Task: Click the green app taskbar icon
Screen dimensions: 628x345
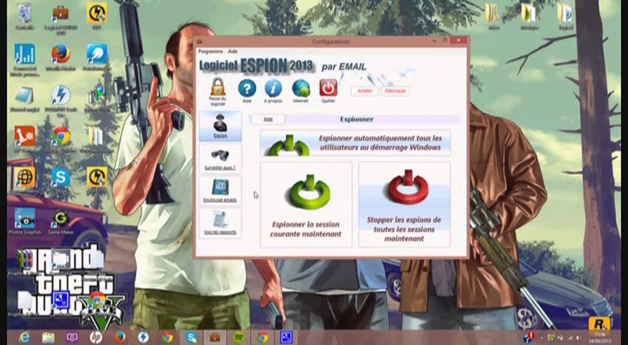Action: [238, 337]
